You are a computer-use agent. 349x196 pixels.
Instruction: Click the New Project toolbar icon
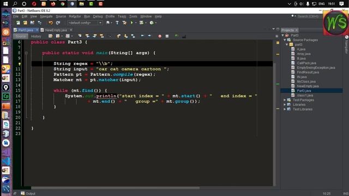(x=25, y=23)
